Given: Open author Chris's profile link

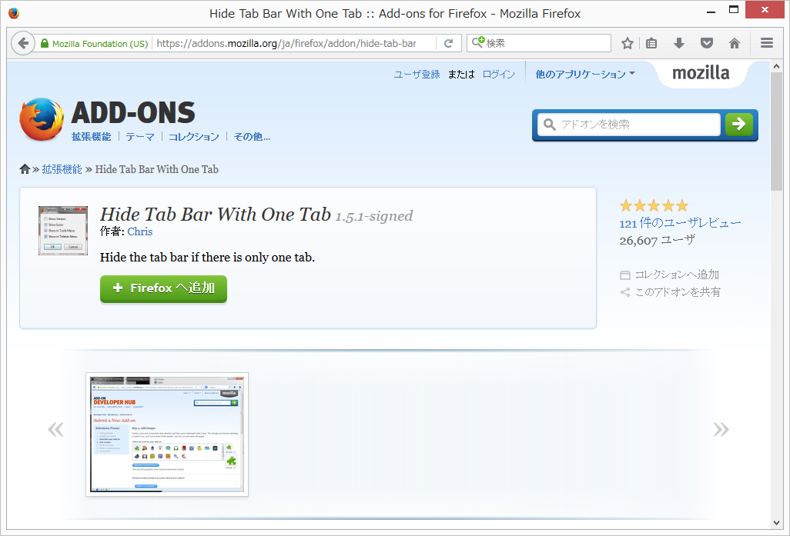Looking at the screenshot, I should (x=140, y=231).
